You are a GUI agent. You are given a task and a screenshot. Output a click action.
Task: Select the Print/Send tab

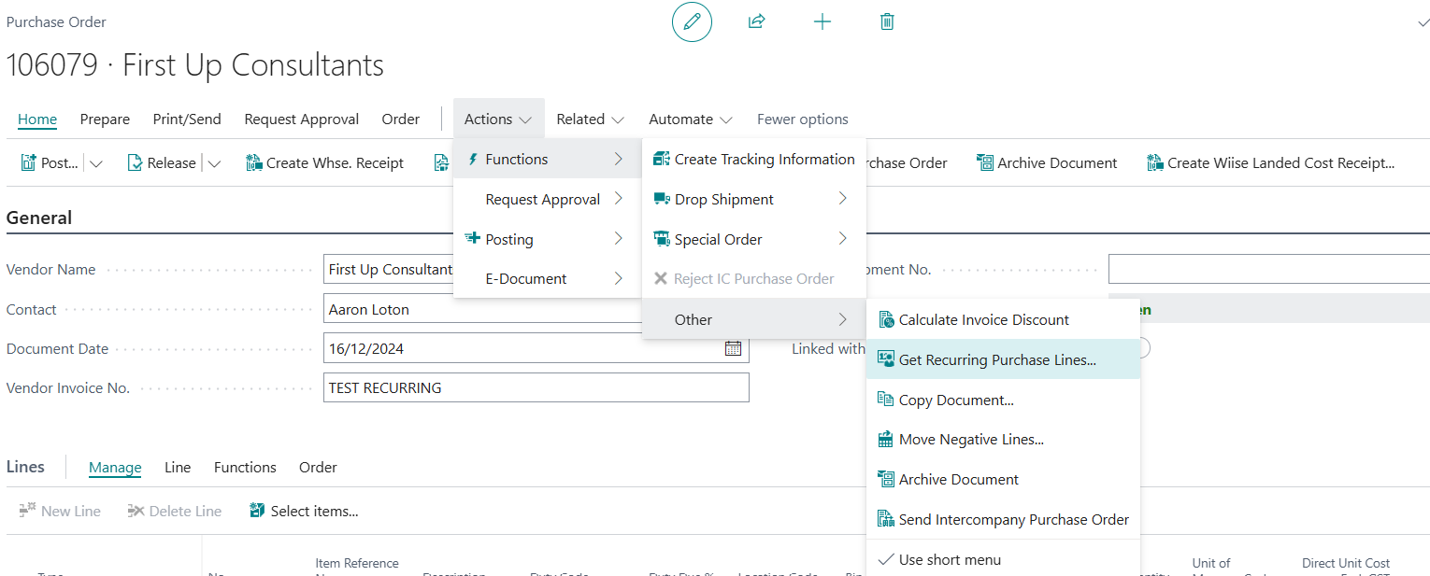point(187,119)
